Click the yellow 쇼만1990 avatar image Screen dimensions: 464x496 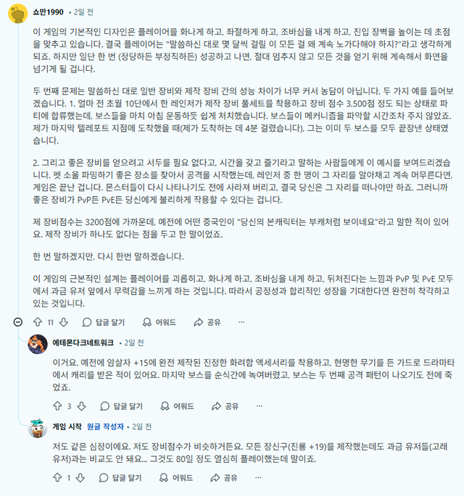coord(18,12)
